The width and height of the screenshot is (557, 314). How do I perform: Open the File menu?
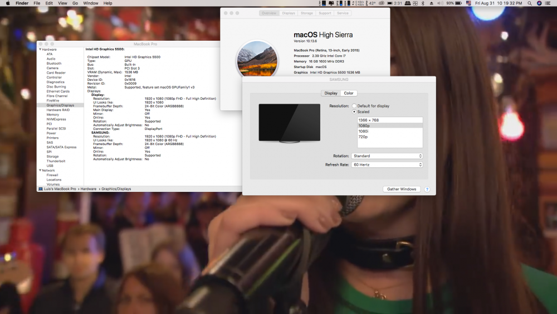point(37,3)
